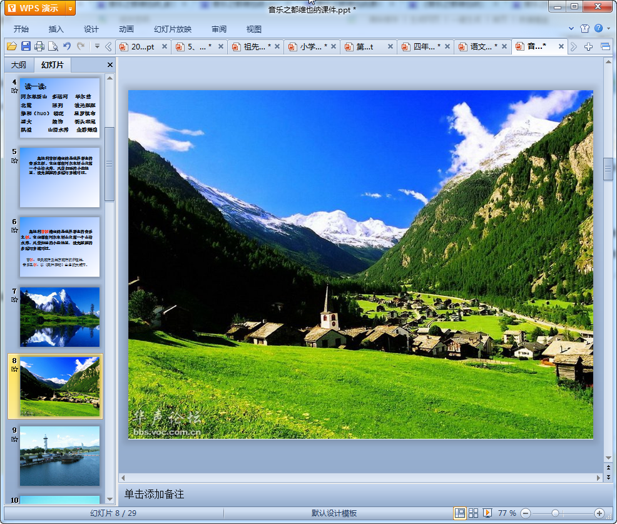This screenshot has width=617, height=524.
Task: Select slide 4 读一读 thumbnail
Action: click(x=60, y=108)
